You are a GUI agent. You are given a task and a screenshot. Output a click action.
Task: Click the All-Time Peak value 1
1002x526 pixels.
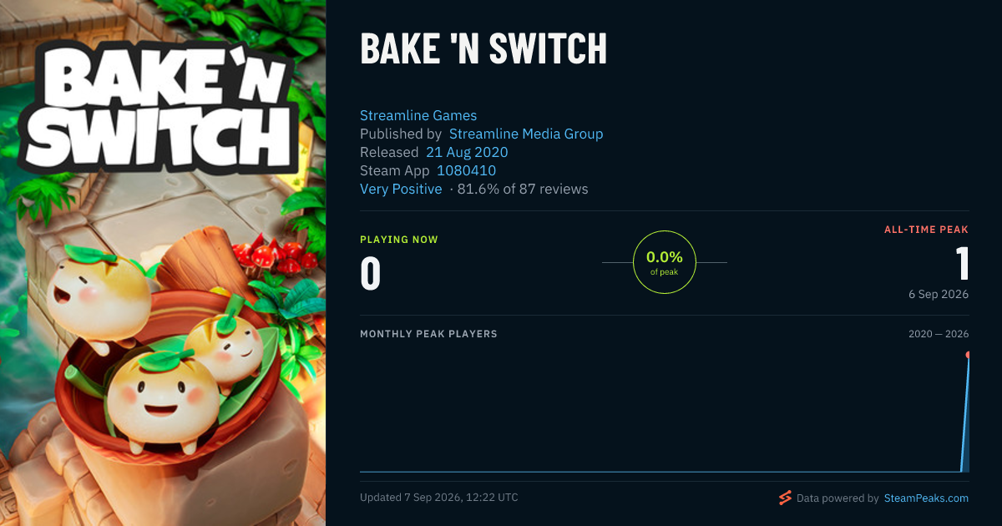click(x=962, y=263)
